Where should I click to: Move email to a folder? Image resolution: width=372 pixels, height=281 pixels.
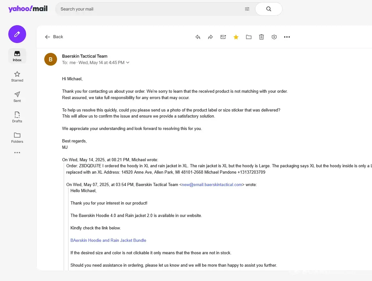coord(249,37)
